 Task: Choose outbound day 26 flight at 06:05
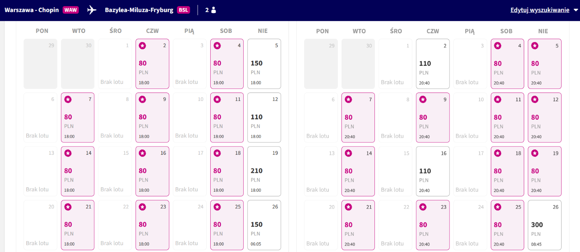(264, 225)
